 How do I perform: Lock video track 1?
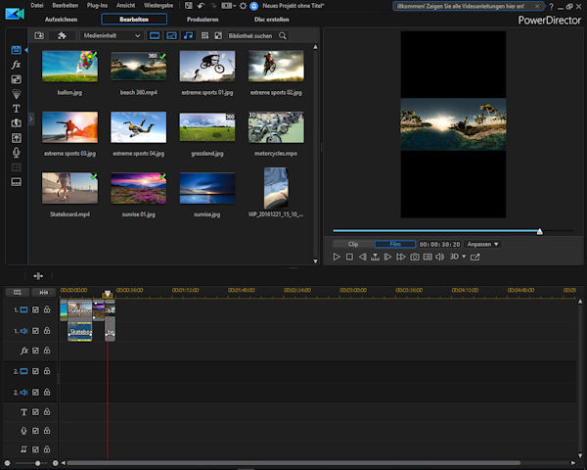[x=47, y=309]
